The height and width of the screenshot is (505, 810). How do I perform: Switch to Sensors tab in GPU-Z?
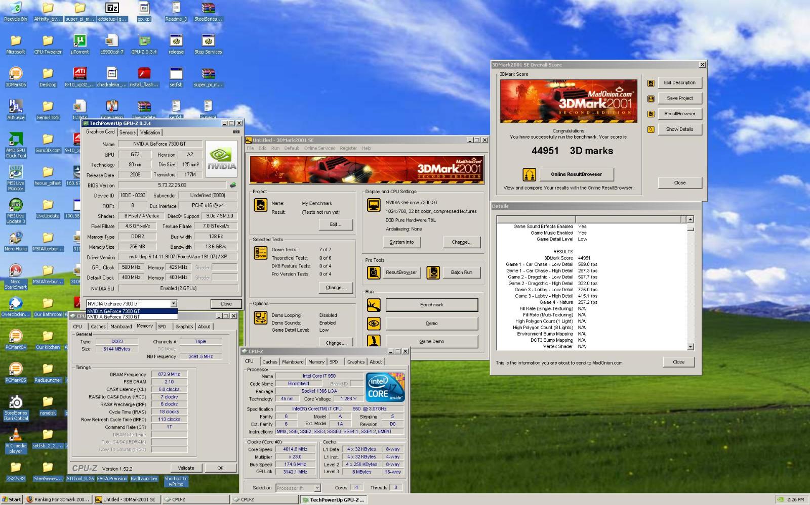tap(128, 132)
